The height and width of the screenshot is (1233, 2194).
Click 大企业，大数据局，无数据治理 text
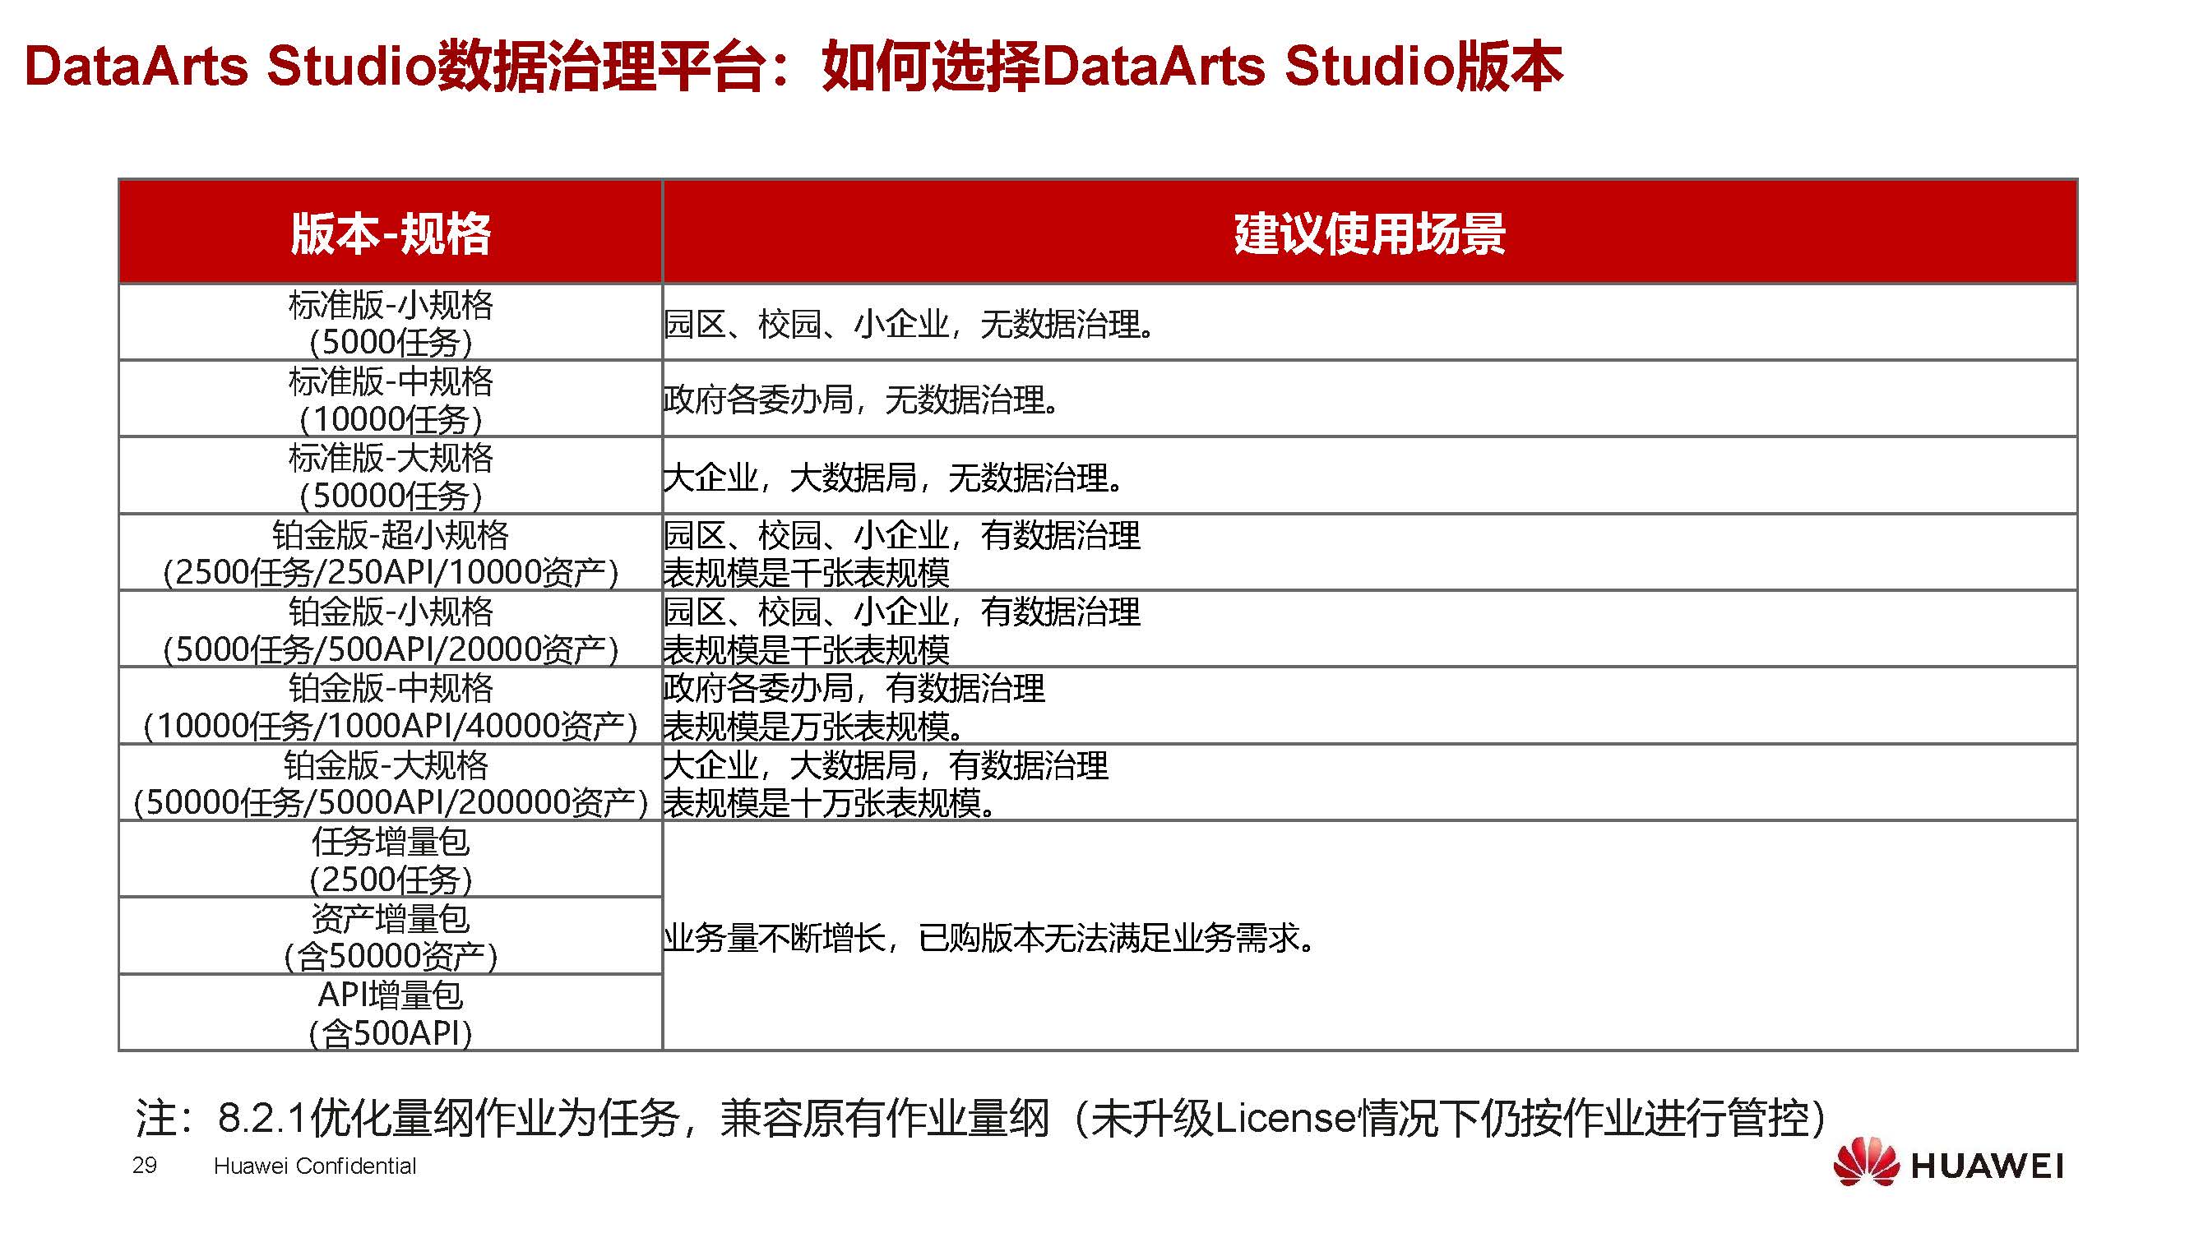(x=893, y=477)
